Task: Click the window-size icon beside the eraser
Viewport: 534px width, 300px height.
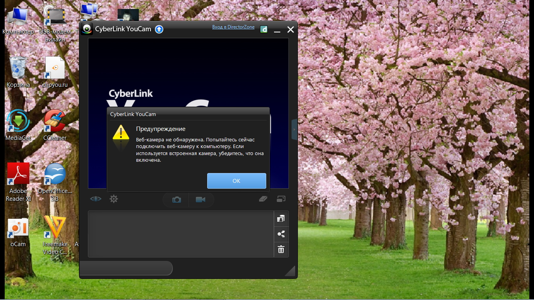Action: click(281, 199)
